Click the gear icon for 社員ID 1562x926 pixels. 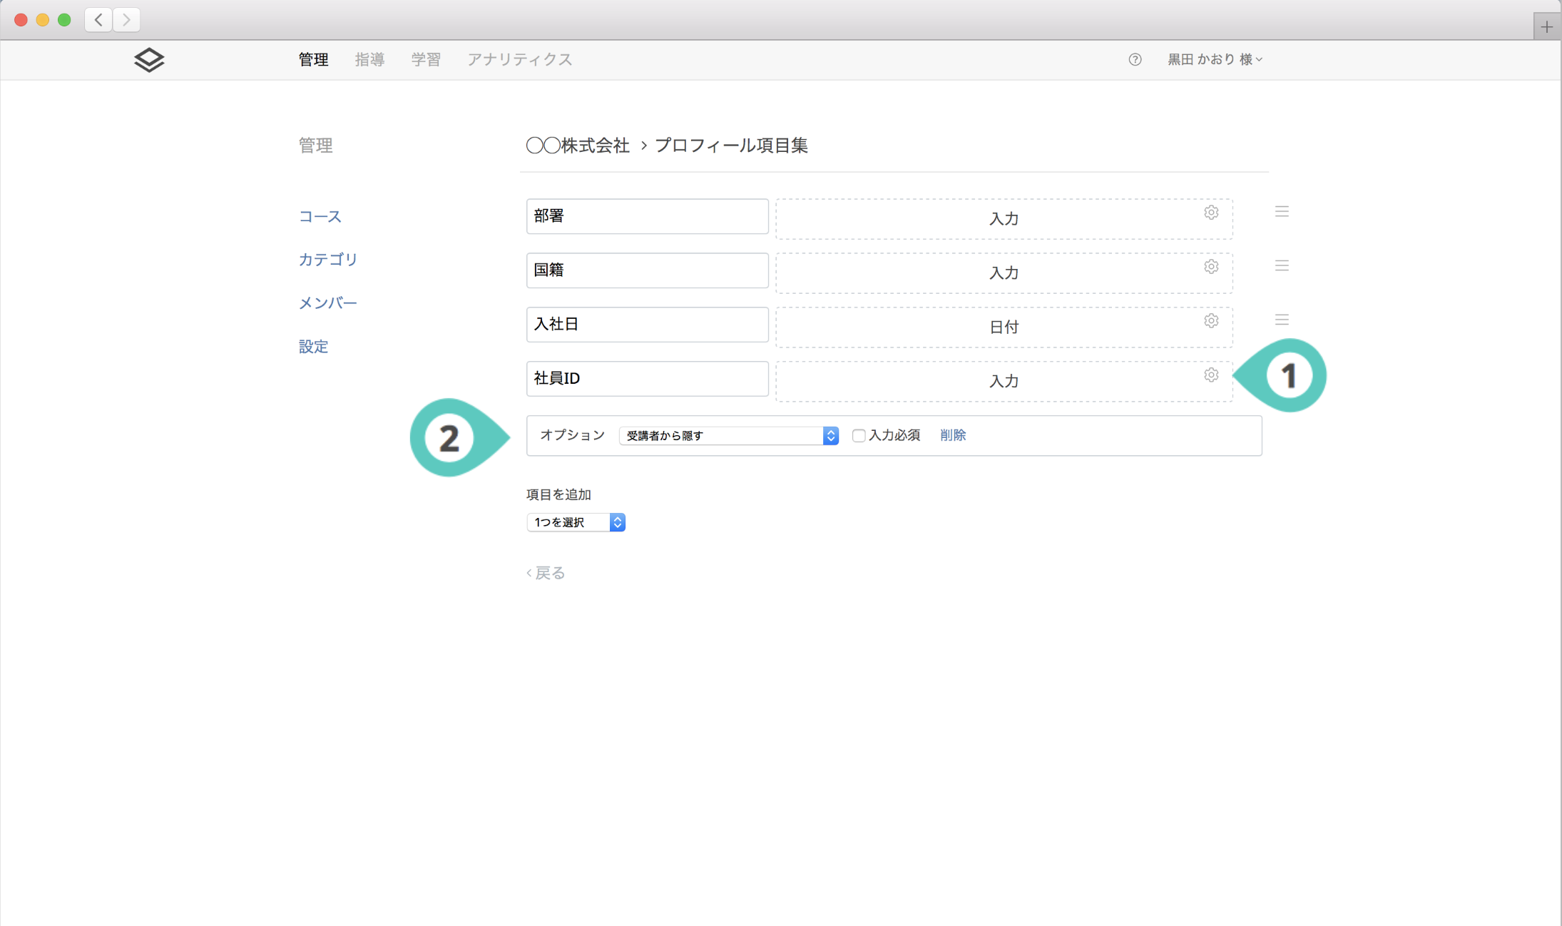1211,375
